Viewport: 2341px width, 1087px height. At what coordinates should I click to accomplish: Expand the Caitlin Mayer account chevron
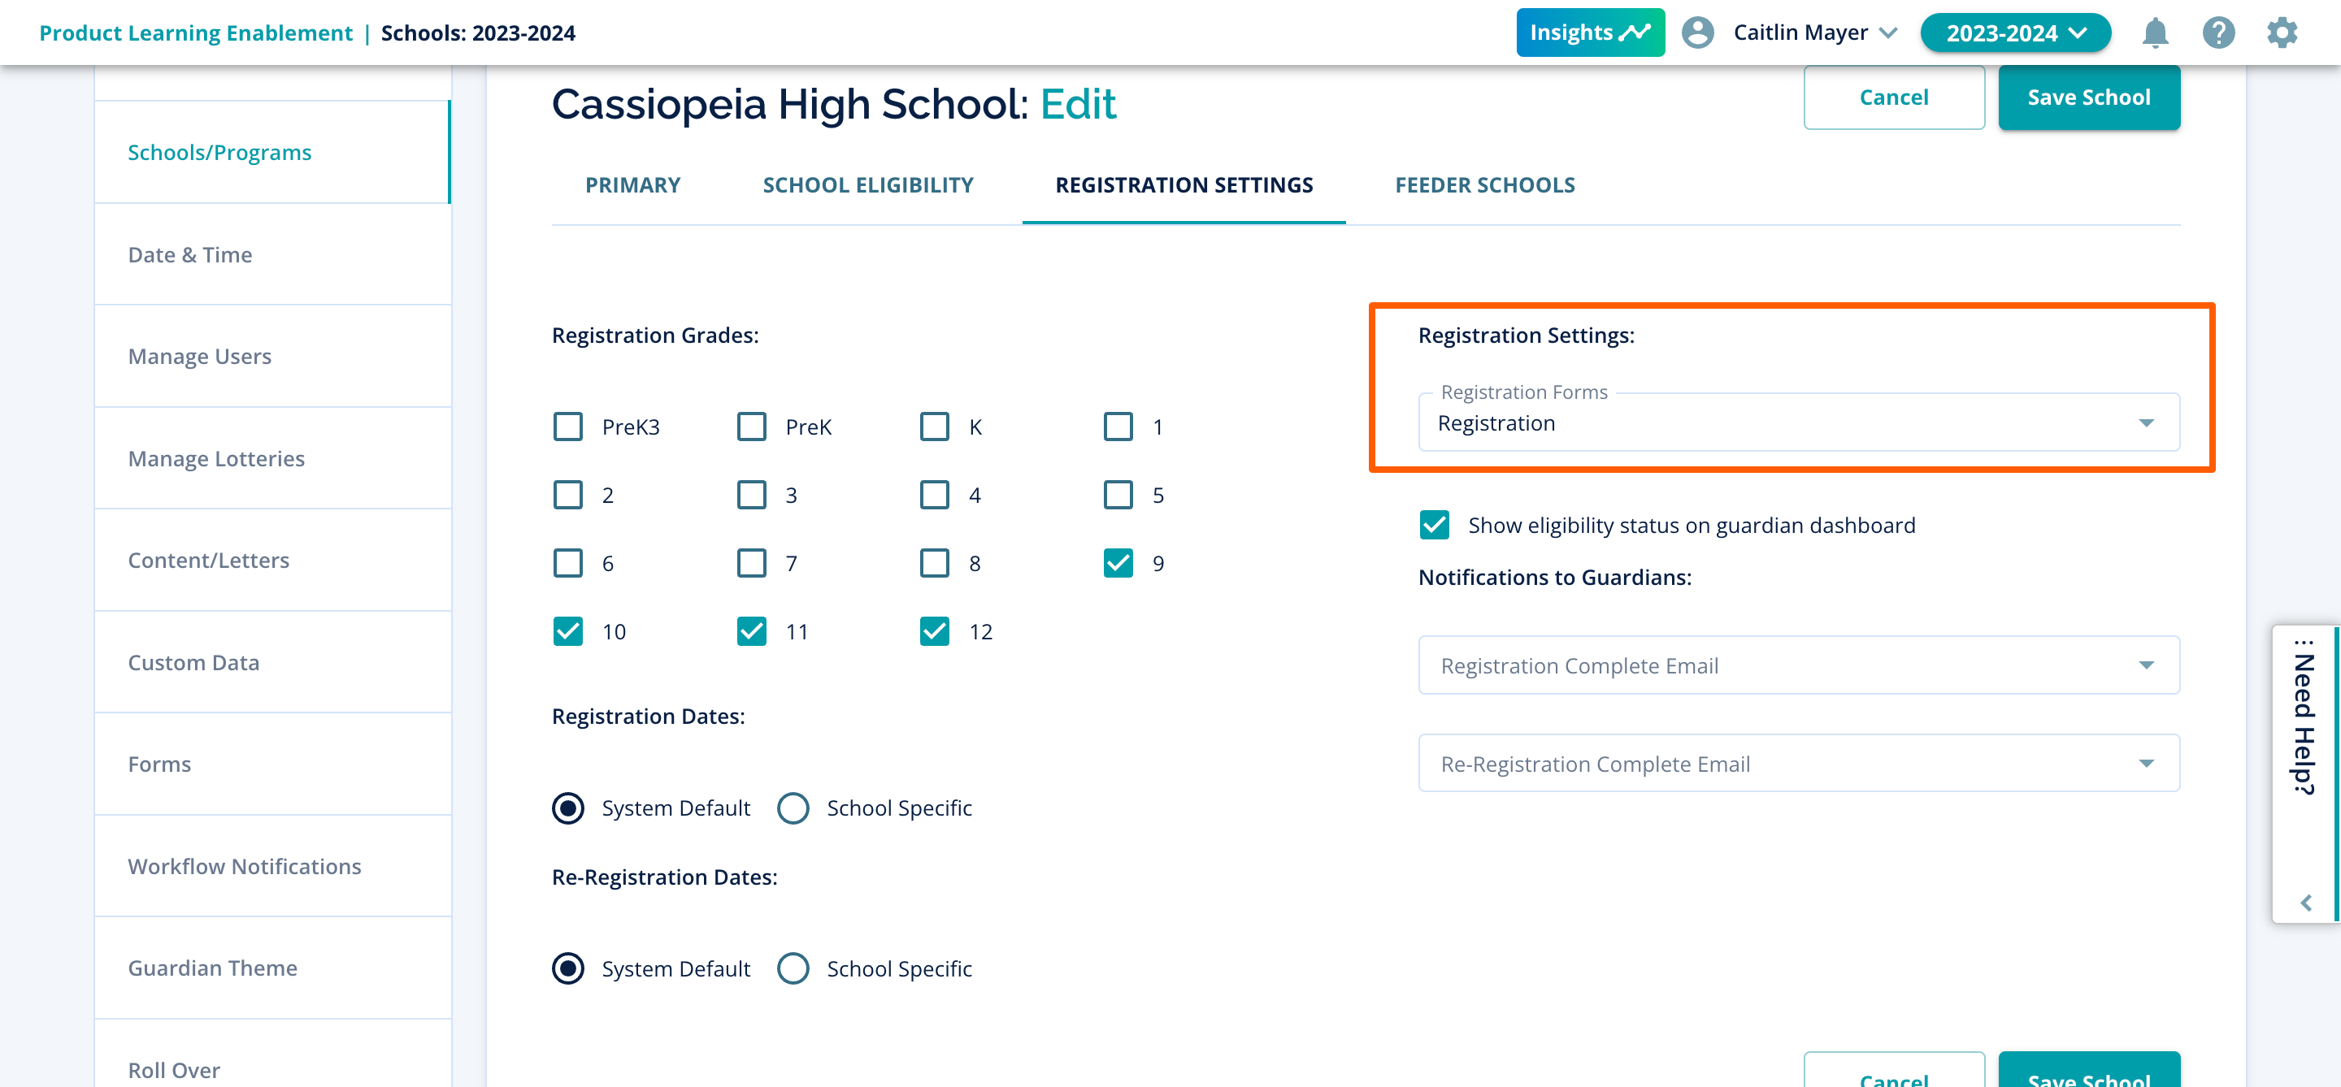(x=1888, y=32)
